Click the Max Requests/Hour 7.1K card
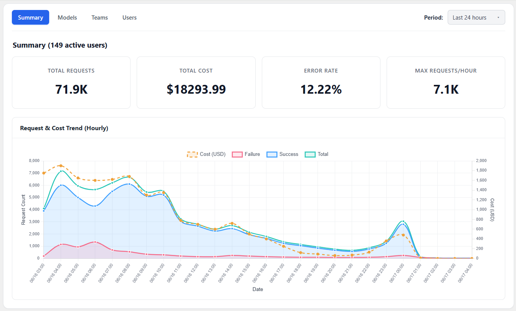Viewport: 516px width, 311px height. coord(446,83)
